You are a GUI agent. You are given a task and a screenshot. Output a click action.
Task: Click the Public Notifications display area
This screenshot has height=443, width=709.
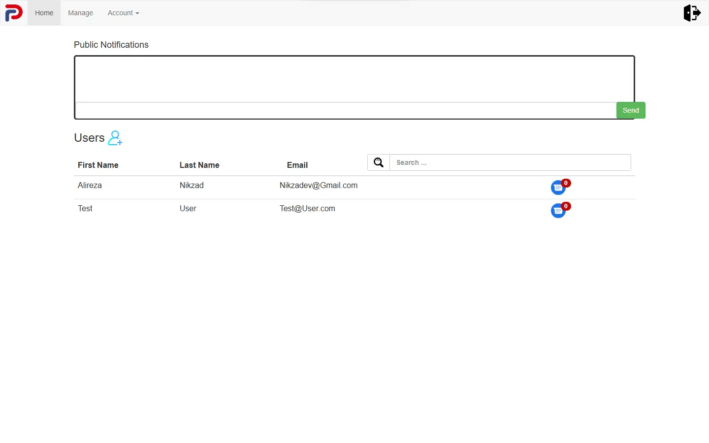click(x=354, y=79)
